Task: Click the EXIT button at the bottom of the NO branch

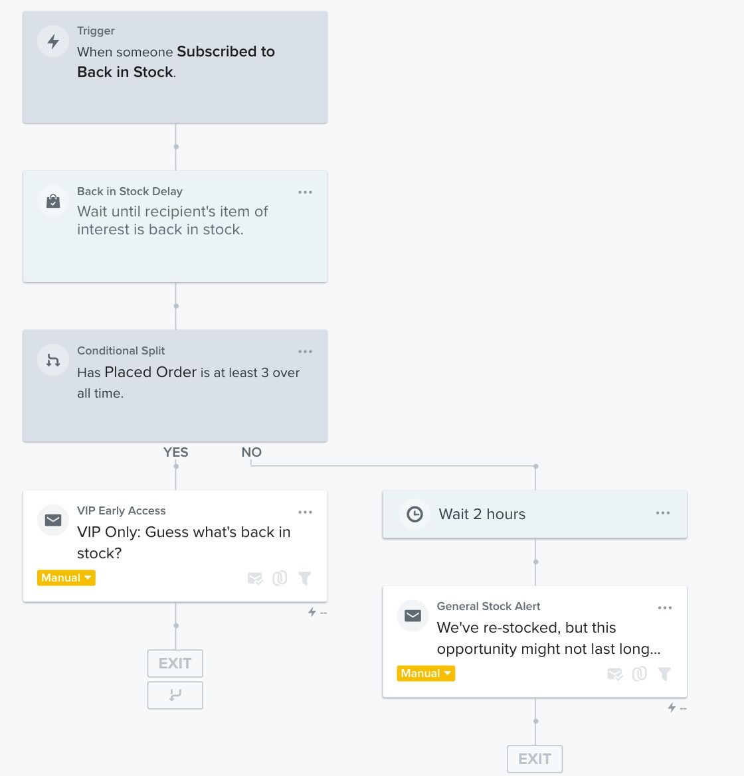Action: (535, 758)
